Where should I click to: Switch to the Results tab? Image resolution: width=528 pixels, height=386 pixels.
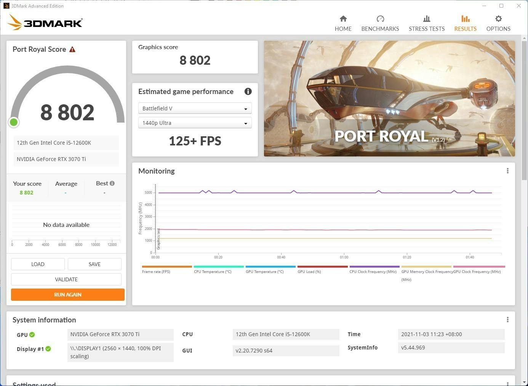[465, 23]
